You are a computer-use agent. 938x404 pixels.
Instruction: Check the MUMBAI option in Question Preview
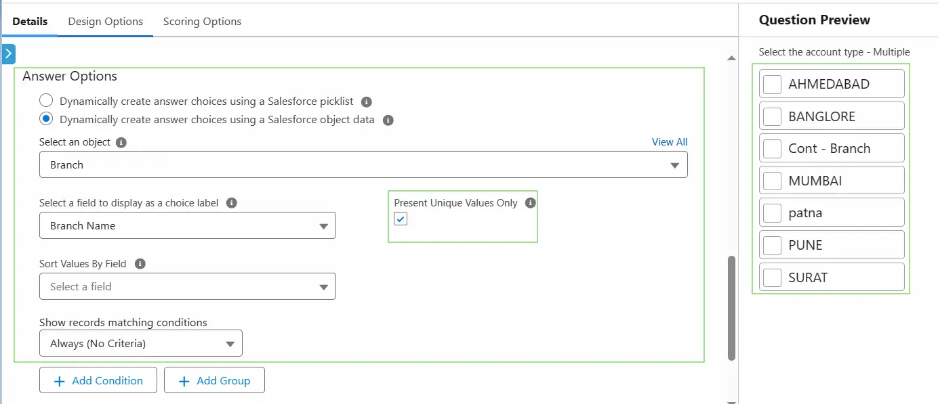pyautogui.click(x=772, y=180)
